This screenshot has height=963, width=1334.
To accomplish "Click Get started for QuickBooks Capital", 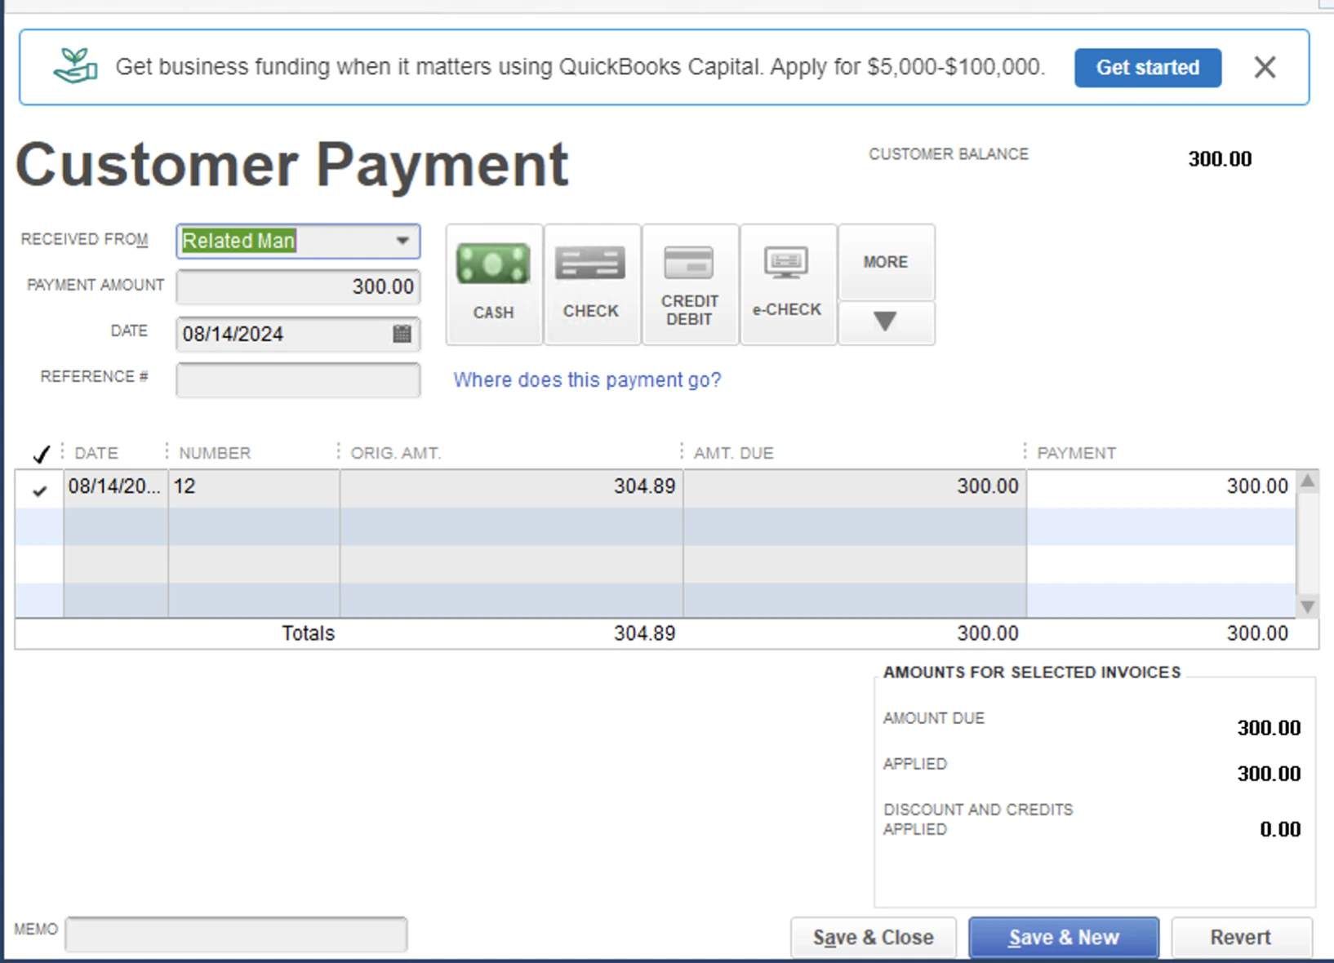I will (1147, 67).
